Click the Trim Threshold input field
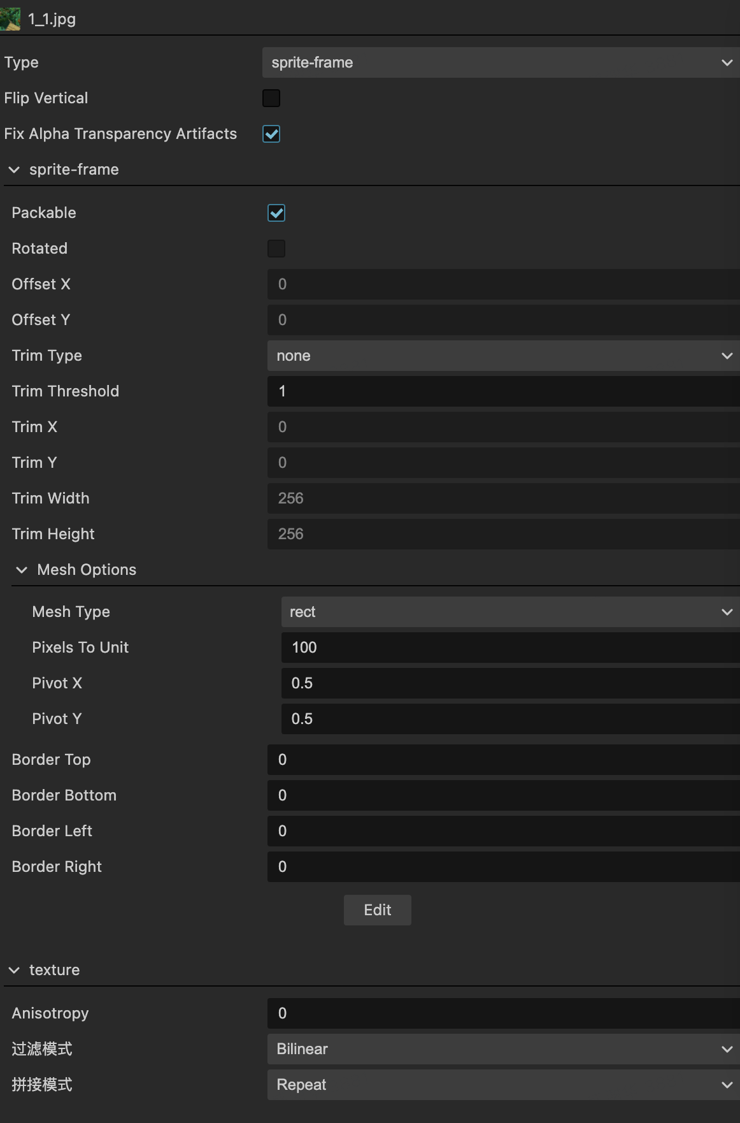The width and height of the screenshot is (740, 1123). click(503, 391)
